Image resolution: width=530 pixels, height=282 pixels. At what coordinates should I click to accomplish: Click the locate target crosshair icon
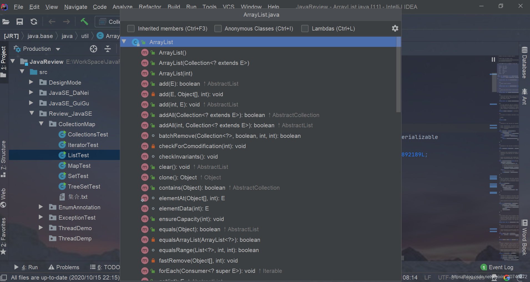[94, 49]
